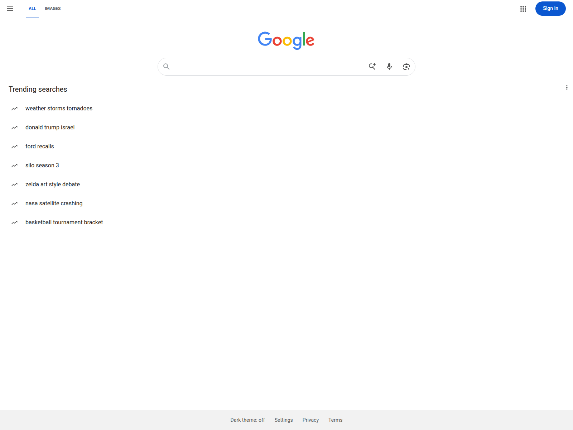Open the Privacy footer link
The image size is (573, 430).
[310, 420]
